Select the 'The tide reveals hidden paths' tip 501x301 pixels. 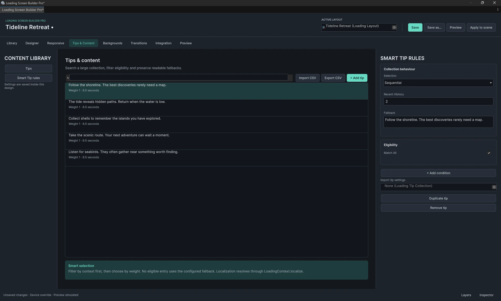point(217,108)
